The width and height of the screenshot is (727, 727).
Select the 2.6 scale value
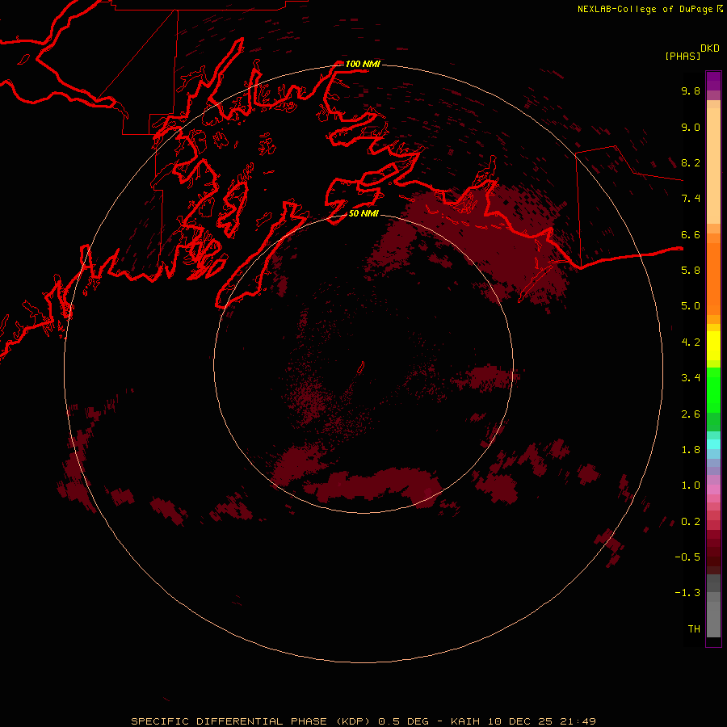(x=691, y=414)
